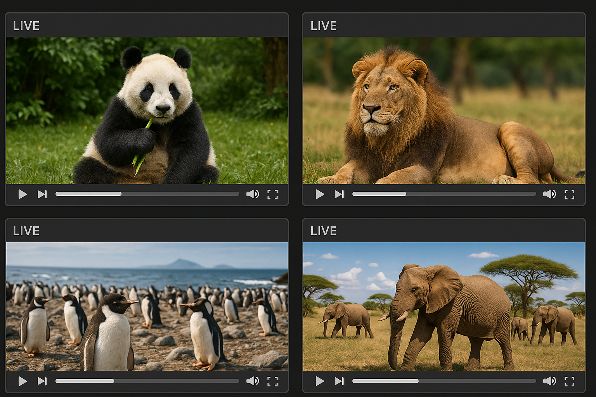Skip forward on the lion stream

click(339, 194)
